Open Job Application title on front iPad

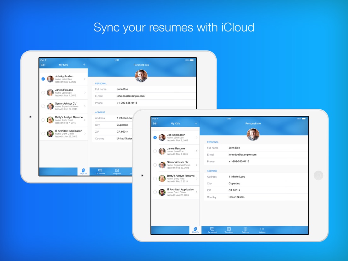(176, 135)
